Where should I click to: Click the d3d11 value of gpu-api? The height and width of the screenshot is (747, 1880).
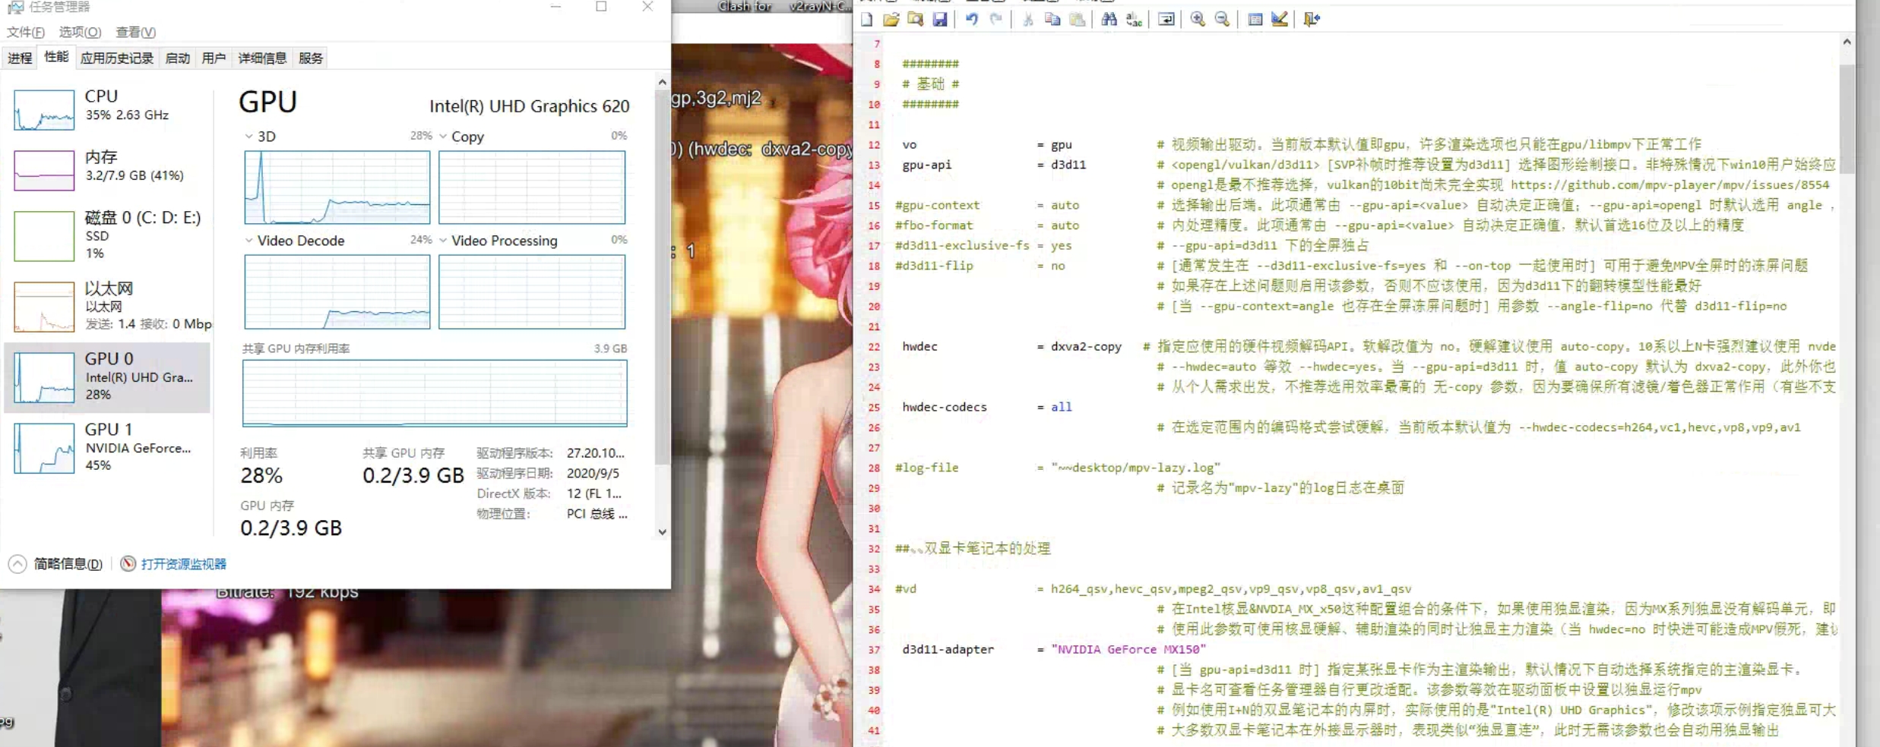click(x=1068, y=165)
